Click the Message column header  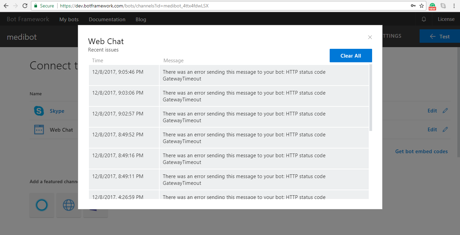[x=173, y=61]
